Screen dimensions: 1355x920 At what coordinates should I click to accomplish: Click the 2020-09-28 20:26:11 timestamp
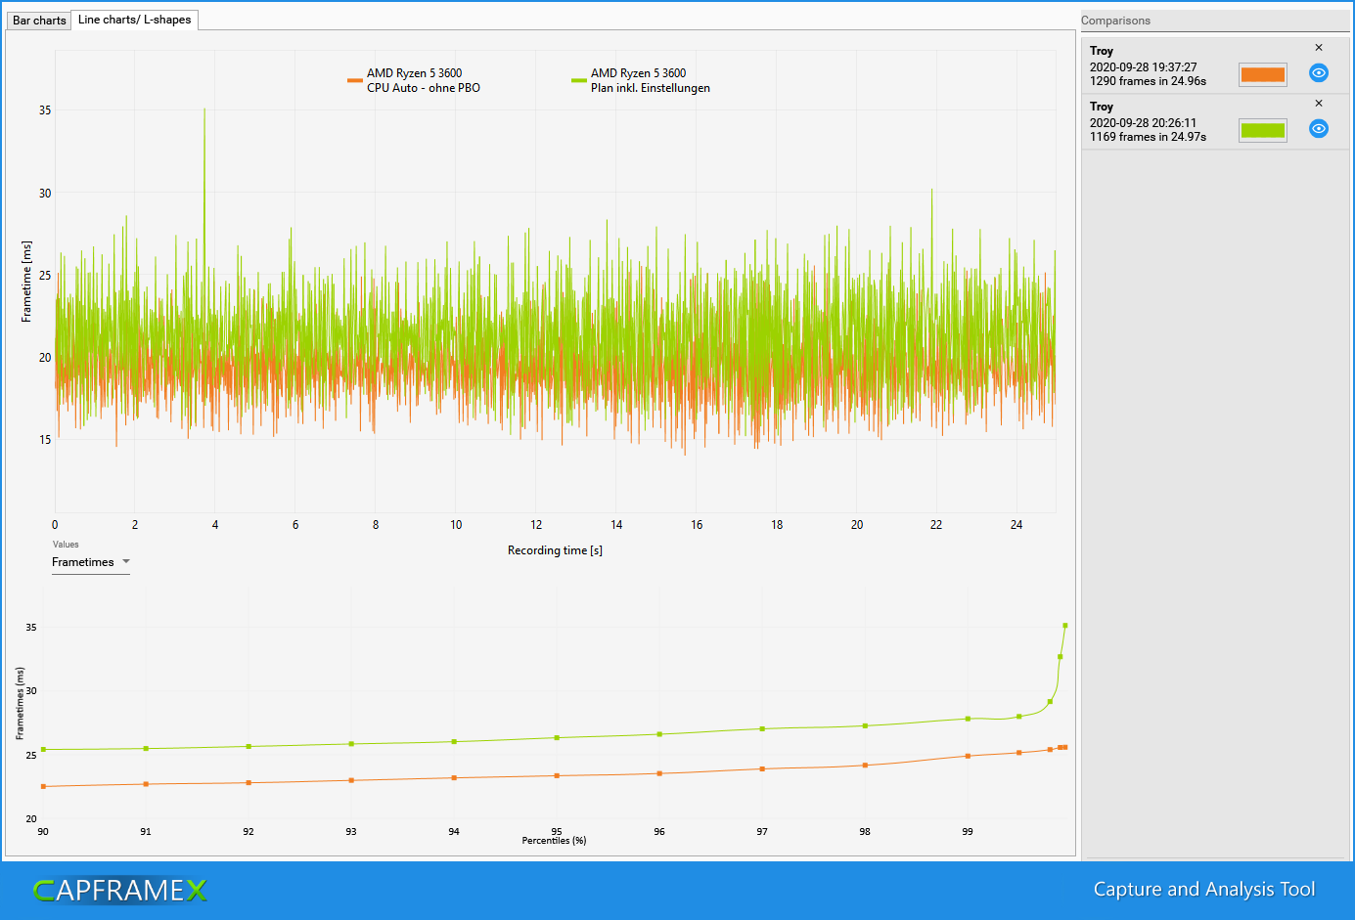1143,123
